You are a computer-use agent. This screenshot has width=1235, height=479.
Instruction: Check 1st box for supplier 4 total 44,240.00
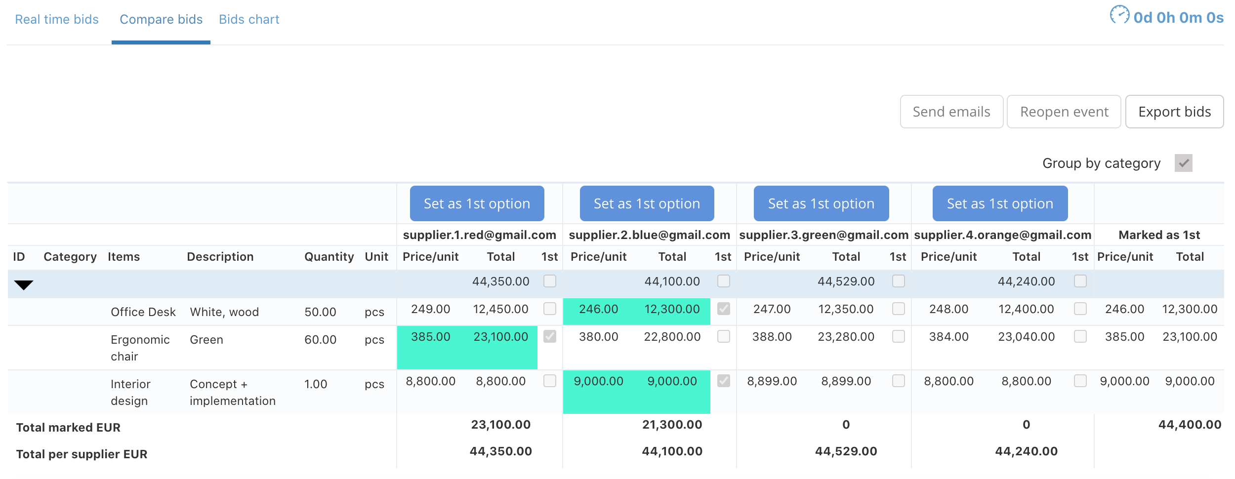tap(1080, 281)
